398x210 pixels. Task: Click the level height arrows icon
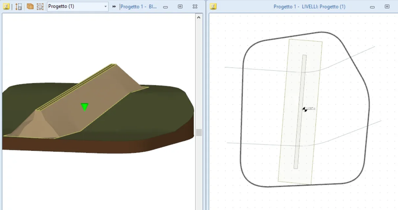point(19,7)
